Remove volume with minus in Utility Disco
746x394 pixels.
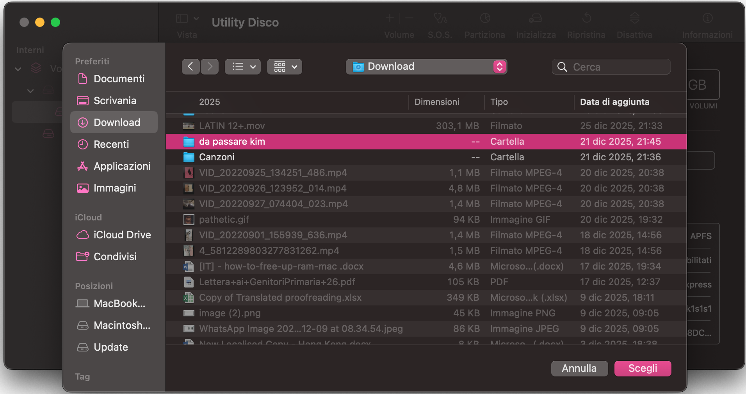coord(409,18)
